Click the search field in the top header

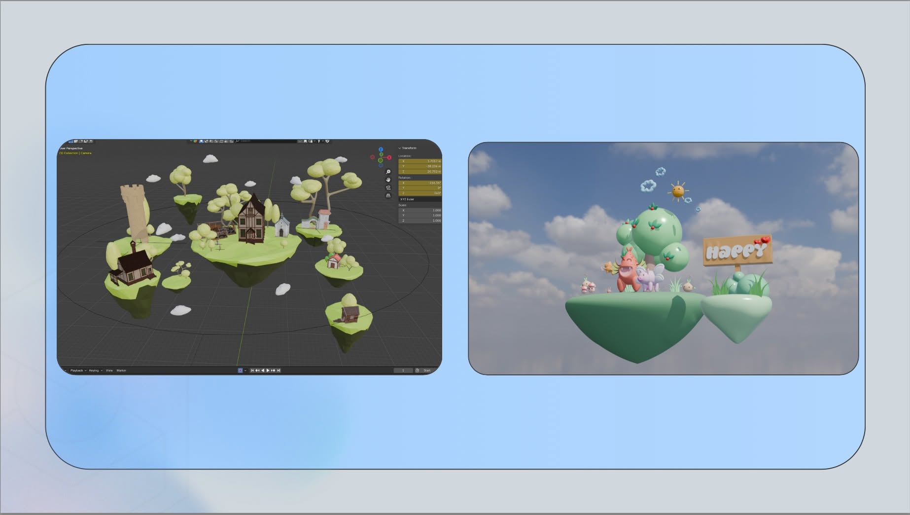pos(266,141)
